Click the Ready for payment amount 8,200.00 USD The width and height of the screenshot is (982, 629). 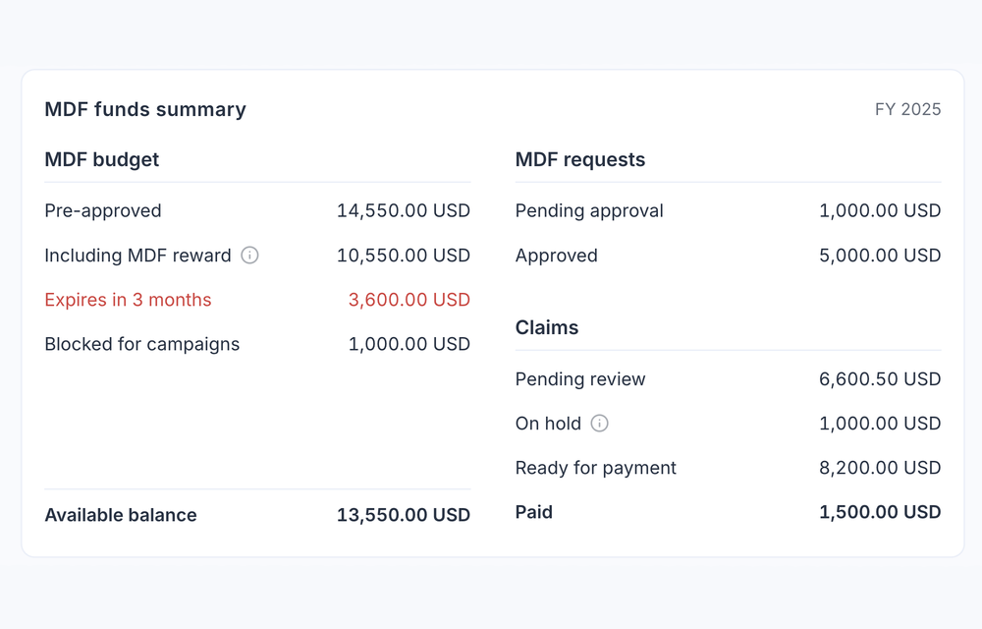tap(880, 468)
